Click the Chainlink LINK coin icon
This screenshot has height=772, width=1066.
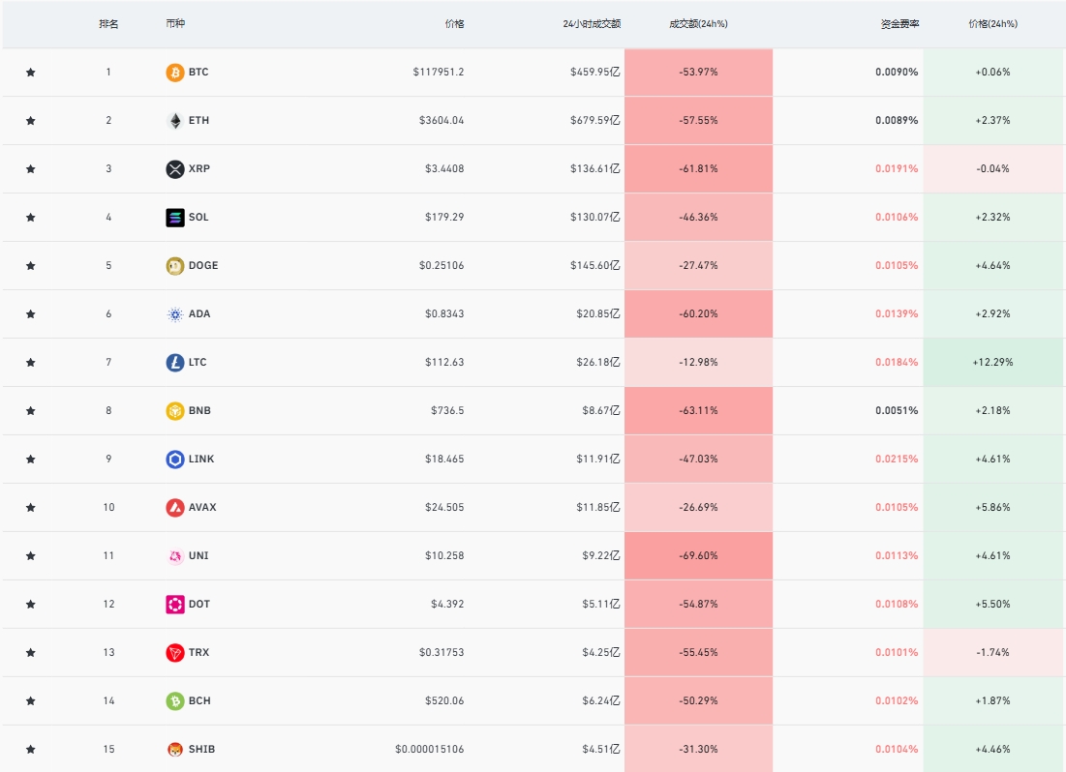(174, 460)
